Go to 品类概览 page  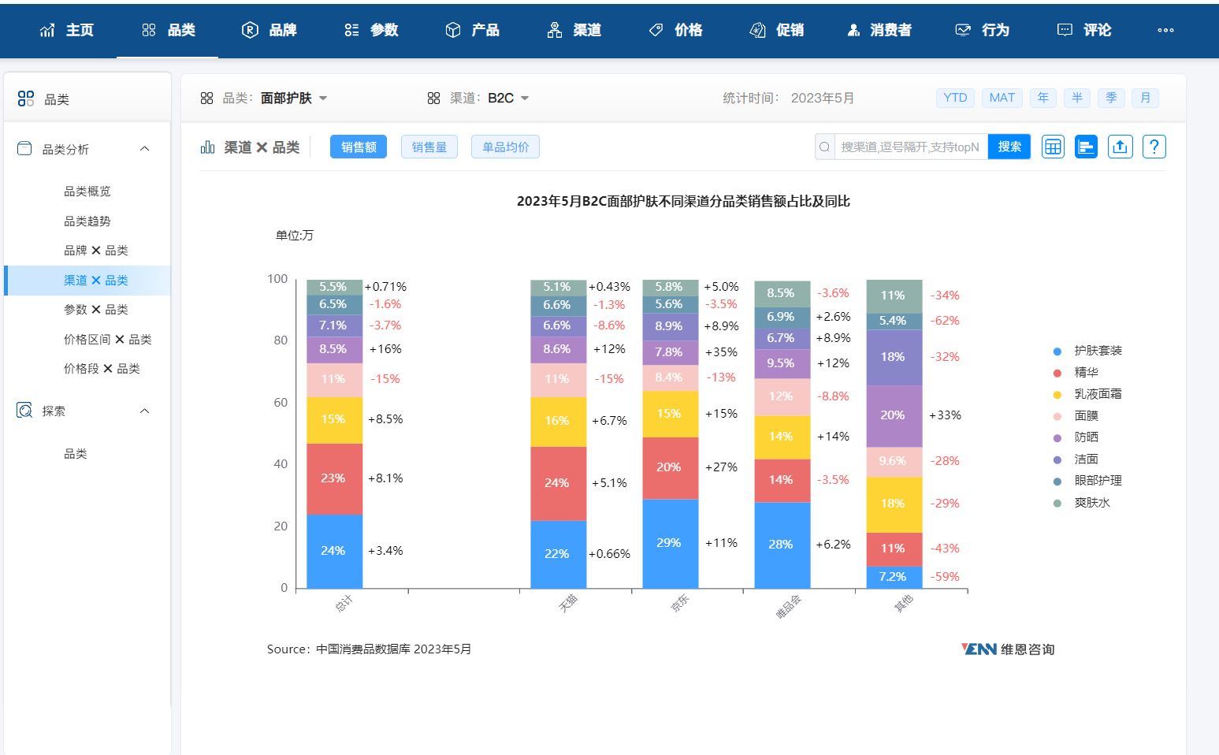click(87, 192)
